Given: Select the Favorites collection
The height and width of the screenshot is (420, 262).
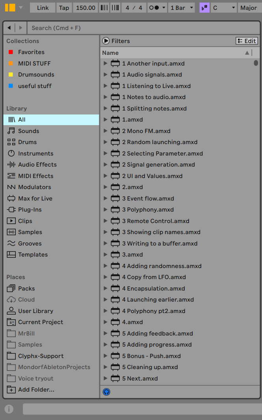Looking at the screenshot, I should (31, 52).
